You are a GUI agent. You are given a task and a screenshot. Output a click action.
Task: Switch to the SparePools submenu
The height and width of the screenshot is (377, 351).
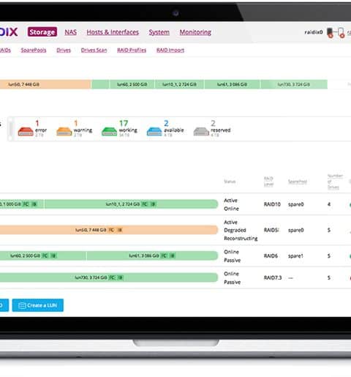coord(34,50)
